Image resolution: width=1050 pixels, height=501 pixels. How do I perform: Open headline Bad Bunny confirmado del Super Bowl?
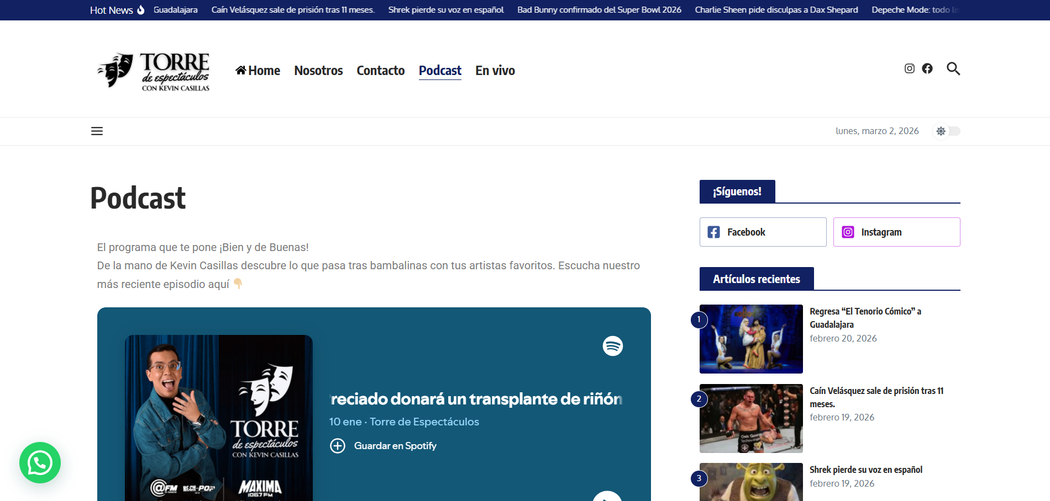(598, 9)
